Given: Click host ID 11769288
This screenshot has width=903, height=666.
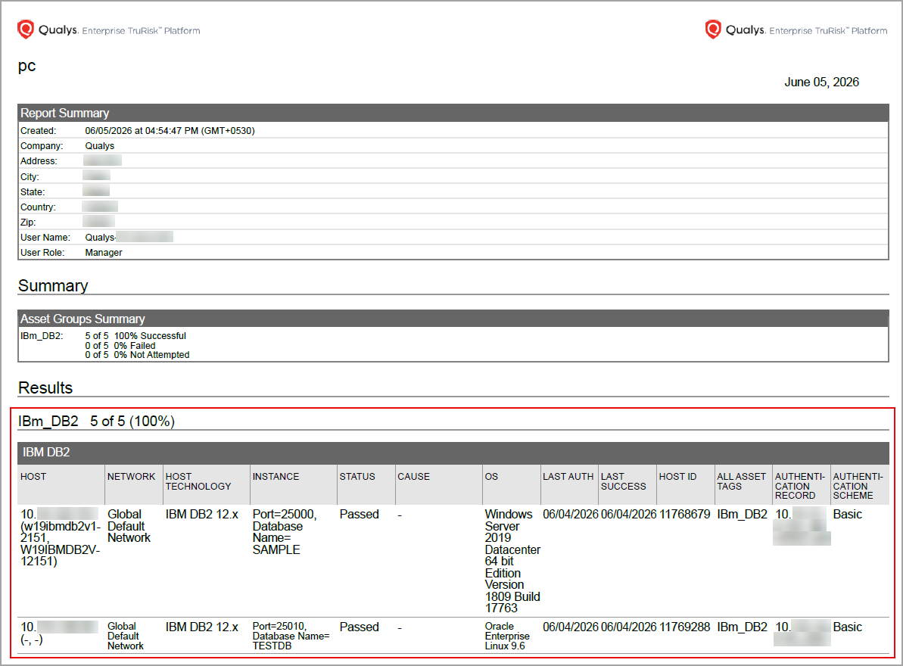Looking at the screenshot, I should (685, 627).
